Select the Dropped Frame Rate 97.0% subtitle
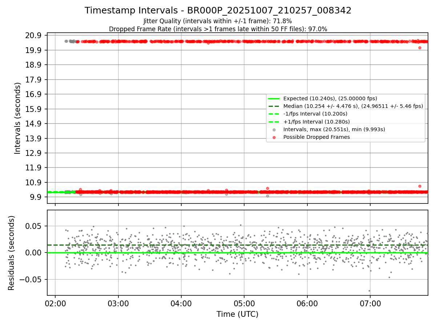 click(218, 29)
